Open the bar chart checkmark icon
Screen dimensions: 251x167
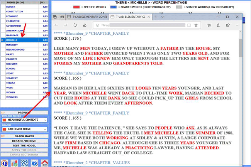tap(14, 163)
